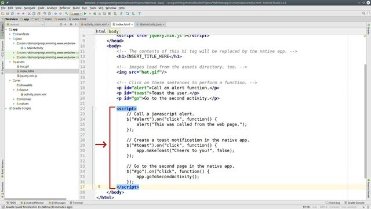371x209 pixels.
Task: Expand the values folder
Action: [x=14, y=104]
